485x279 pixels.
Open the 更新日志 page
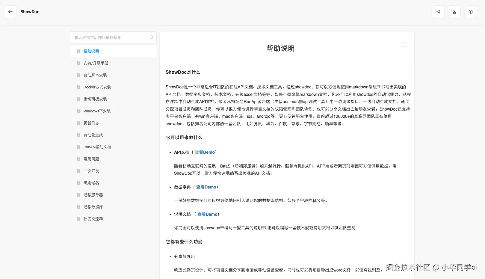(113, 123)
